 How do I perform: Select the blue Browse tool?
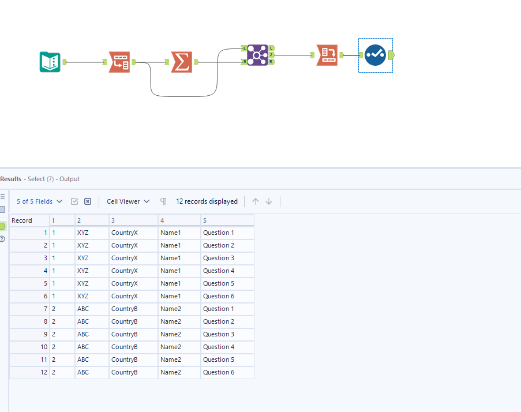click(x=376, y=55)
